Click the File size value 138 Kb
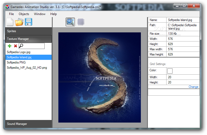 183,34
